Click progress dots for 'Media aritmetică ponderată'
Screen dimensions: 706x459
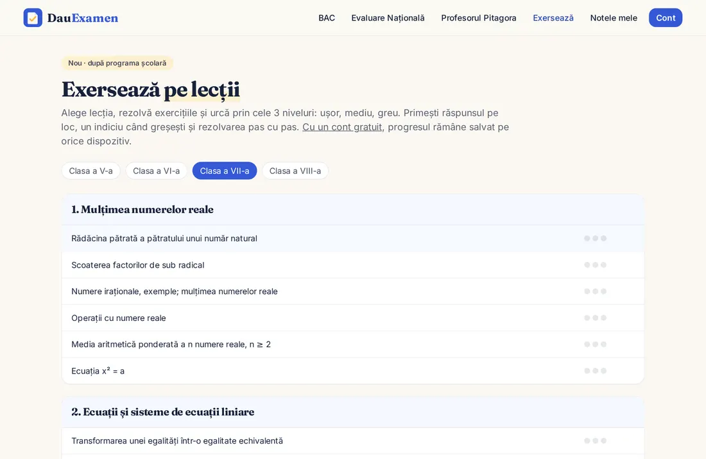(595, 344)
